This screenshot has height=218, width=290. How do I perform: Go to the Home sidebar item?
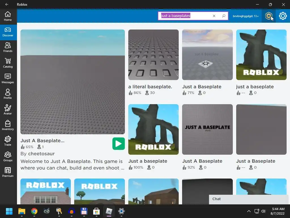tap(8, 16)
